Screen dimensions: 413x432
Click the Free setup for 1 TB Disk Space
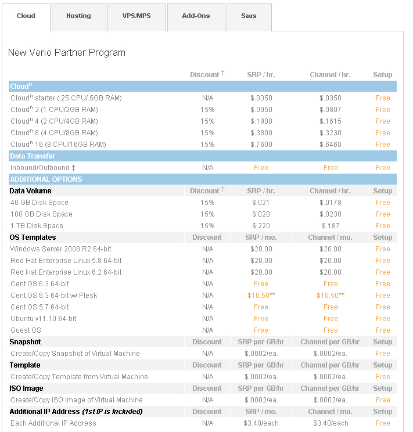click(383, 226)
